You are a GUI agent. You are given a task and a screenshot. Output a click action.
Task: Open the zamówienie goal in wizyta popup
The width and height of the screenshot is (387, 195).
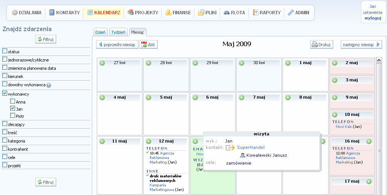point(239,163)
